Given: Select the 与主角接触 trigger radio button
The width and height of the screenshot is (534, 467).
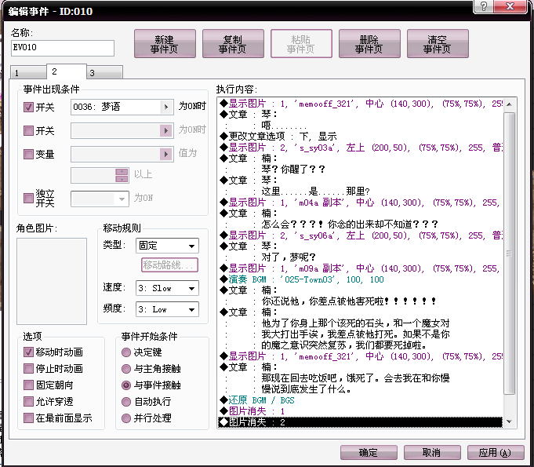Looking at the screenshot, I should (126, 368).
